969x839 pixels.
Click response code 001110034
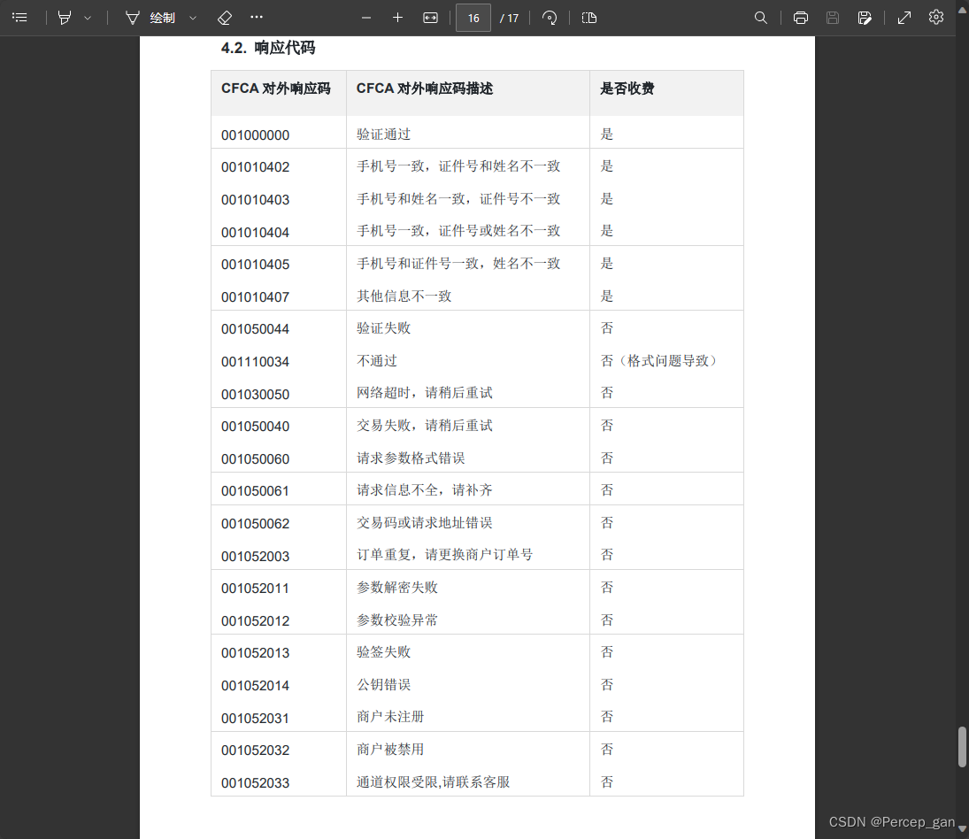click(255, 362)
